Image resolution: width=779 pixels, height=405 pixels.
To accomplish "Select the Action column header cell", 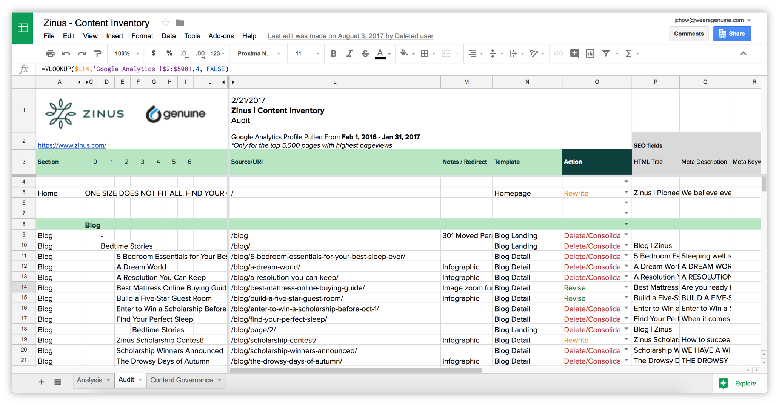I will (597, 162).
